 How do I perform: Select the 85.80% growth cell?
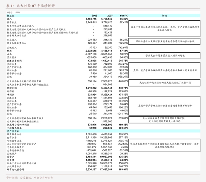point(124,19)
